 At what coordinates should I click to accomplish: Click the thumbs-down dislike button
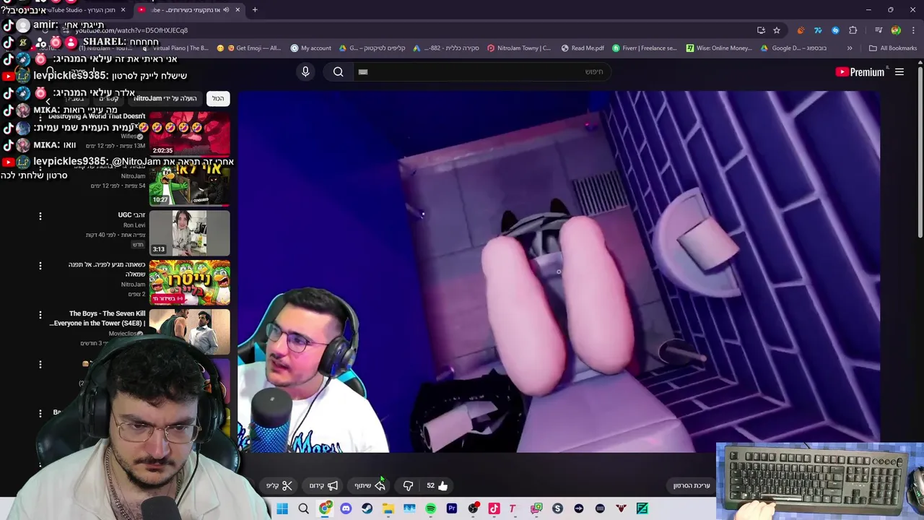point(408,485)
